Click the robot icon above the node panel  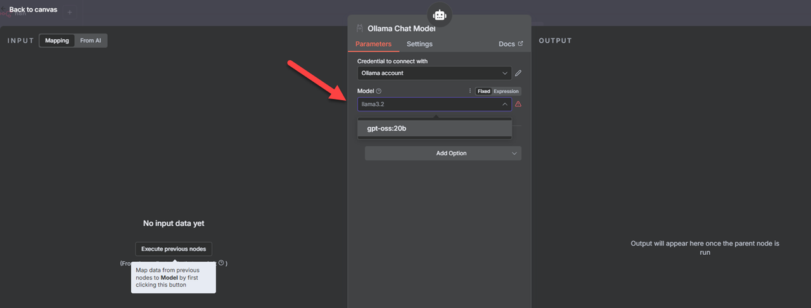[x=439, y=15]
